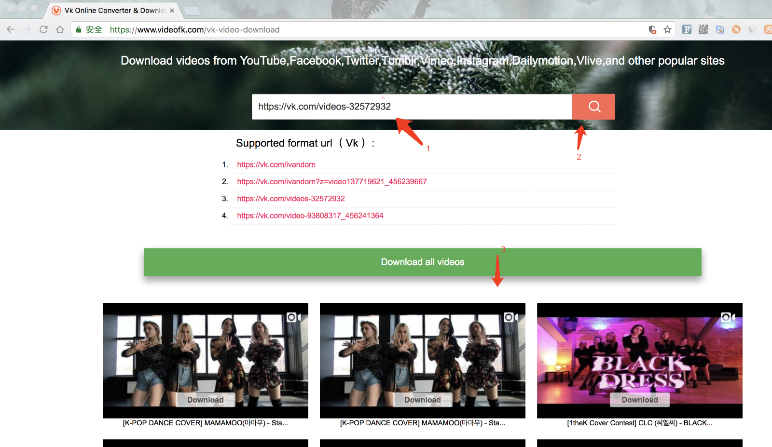The height and width of the screenshot is (447, 772).
Task: Click camera icon on first MAMAMOO thumbnail
Action: [x=294, y=317]
